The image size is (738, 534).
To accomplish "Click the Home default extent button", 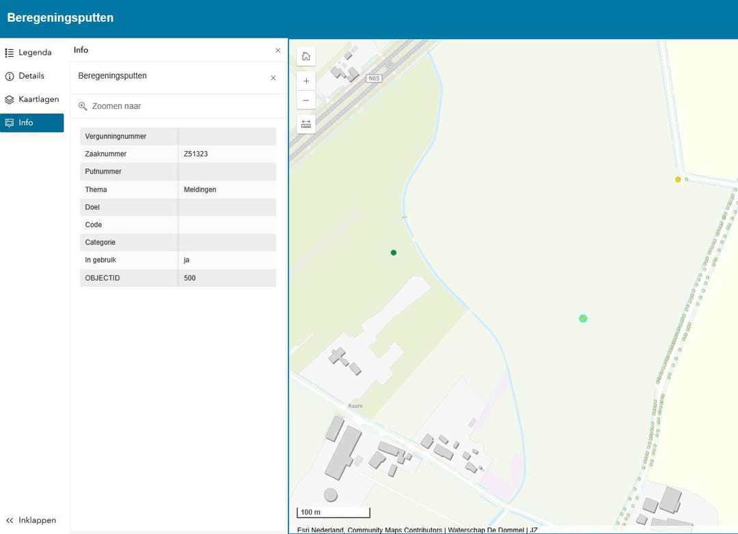I will 305,56.
